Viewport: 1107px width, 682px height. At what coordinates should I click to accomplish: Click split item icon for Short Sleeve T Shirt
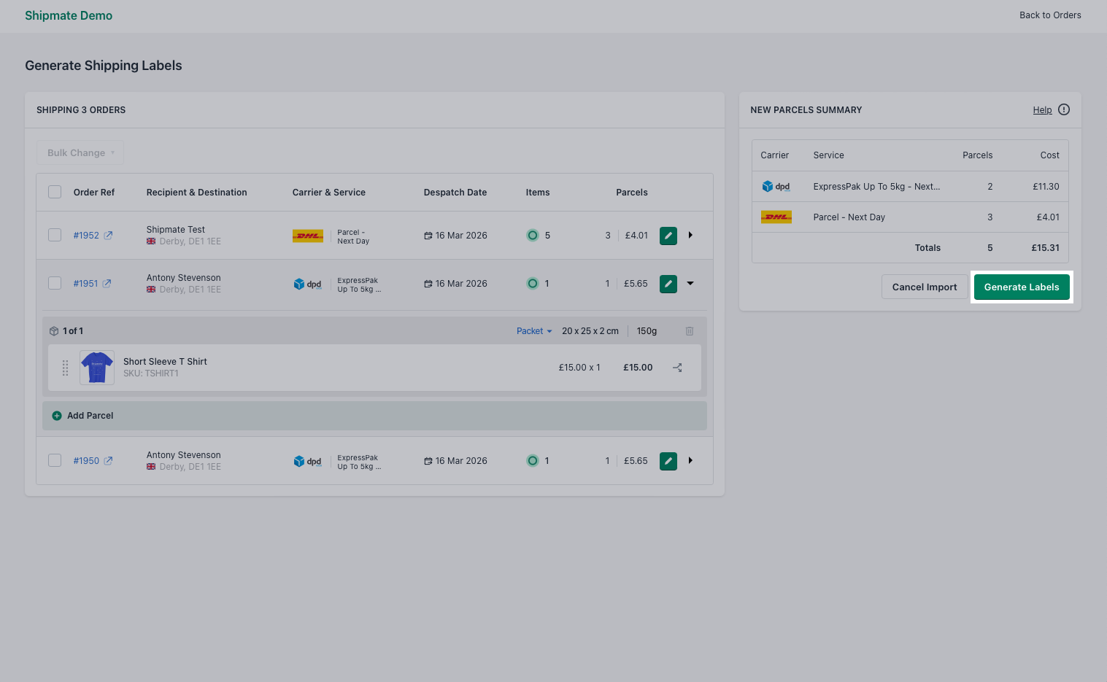[677, 368]
